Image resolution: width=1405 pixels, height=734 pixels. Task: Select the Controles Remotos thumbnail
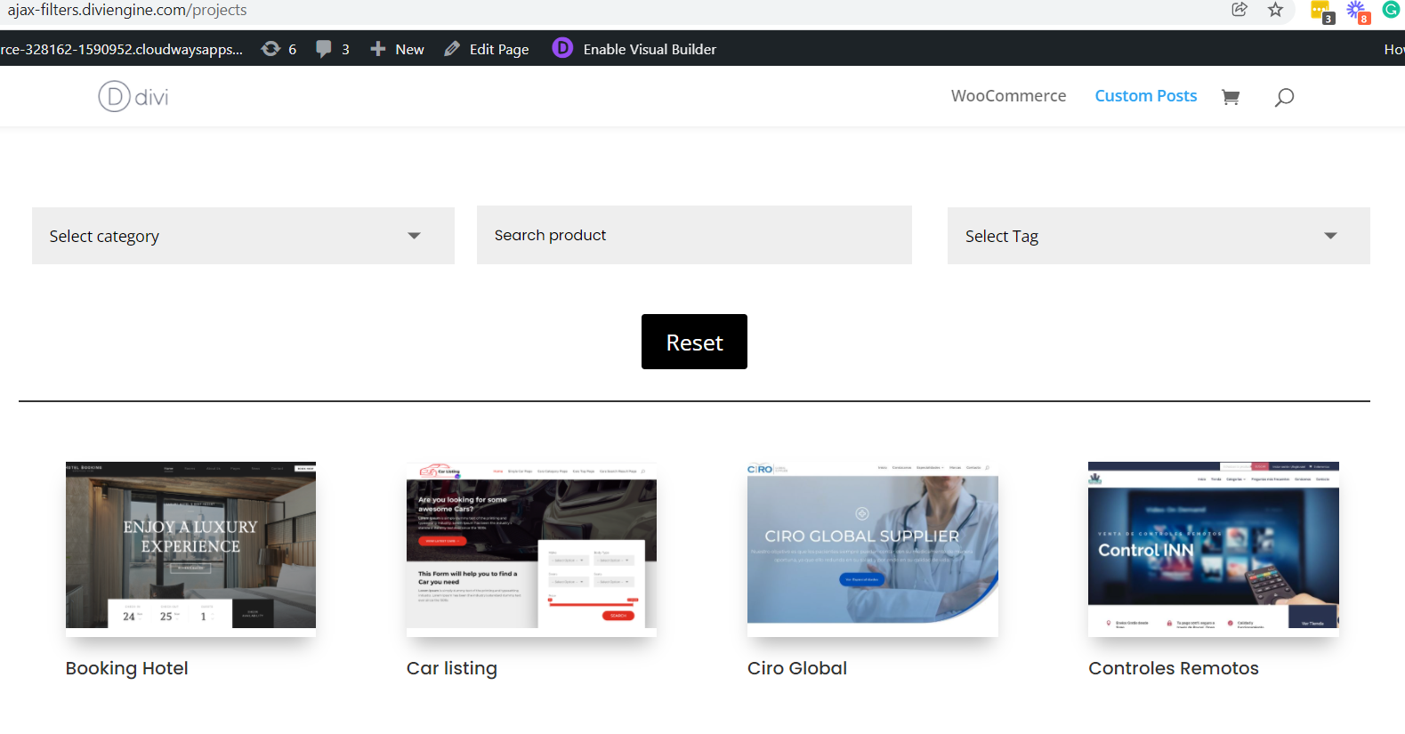[x=1213, y=545]
